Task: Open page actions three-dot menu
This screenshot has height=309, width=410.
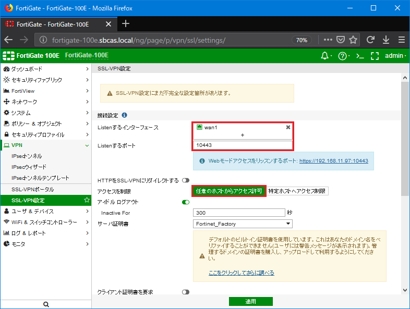Action: (328, 40)
